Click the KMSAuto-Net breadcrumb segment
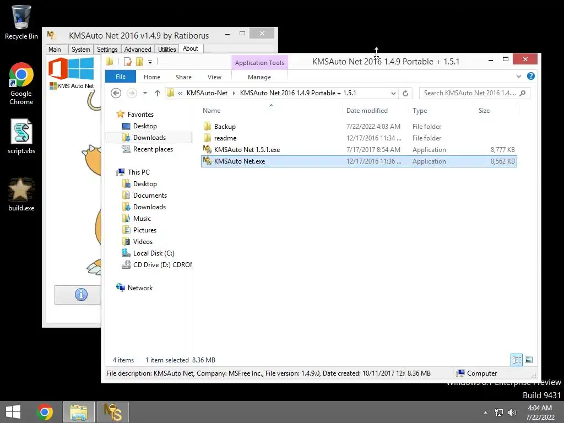564x423 pixels. click(207, 93)
